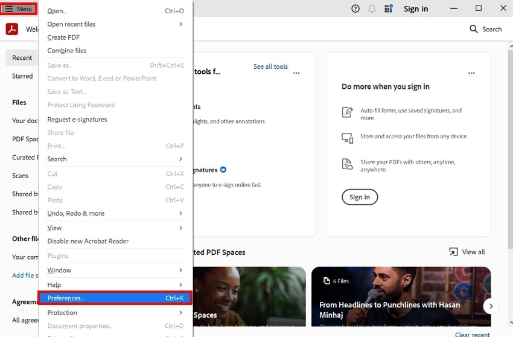The height and width of the screenshot is (337, 513).
Task: Click the See all tools link
Action: (270, 66)
